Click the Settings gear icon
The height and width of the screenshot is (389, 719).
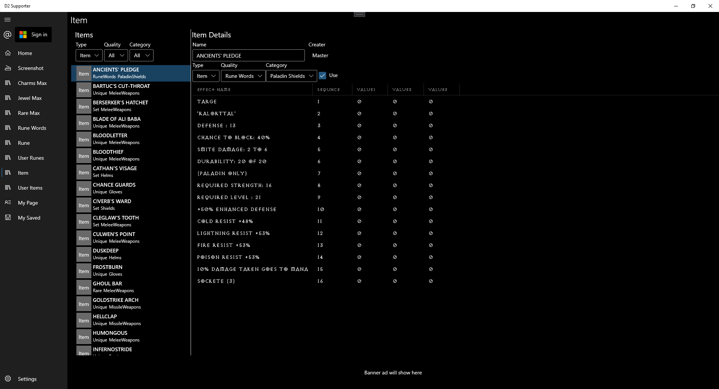tap(8, 379)
